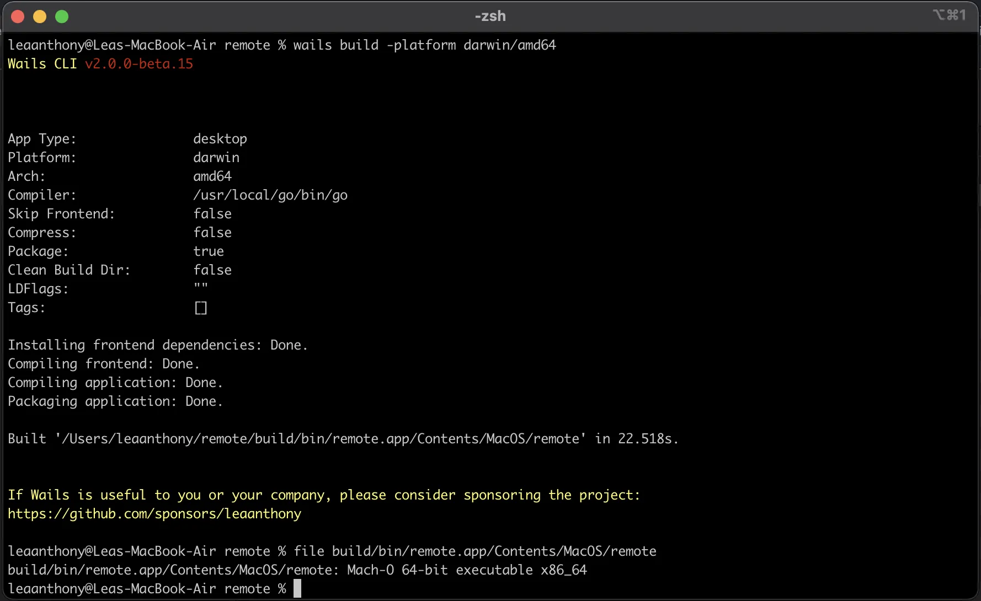Viewport: 981px width, 601px height.
Task: Place cursor at the active shell prompt
Action: (x=297, y=588)
